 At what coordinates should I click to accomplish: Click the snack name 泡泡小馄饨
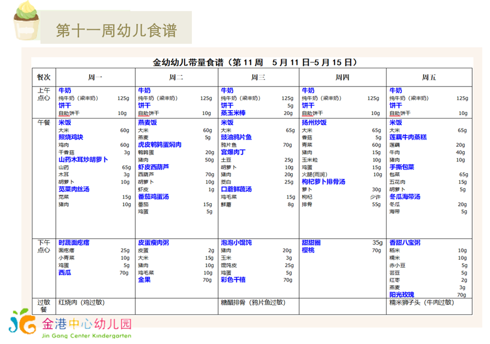(236, 243)
